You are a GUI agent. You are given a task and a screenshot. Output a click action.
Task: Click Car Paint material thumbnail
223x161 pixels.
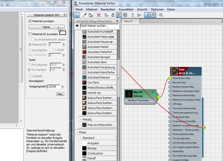(x=84, y=83)
